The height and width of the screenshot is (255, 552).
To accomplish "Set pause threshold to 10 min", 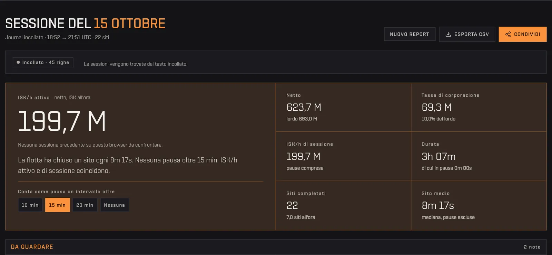I will pos(30,205).
